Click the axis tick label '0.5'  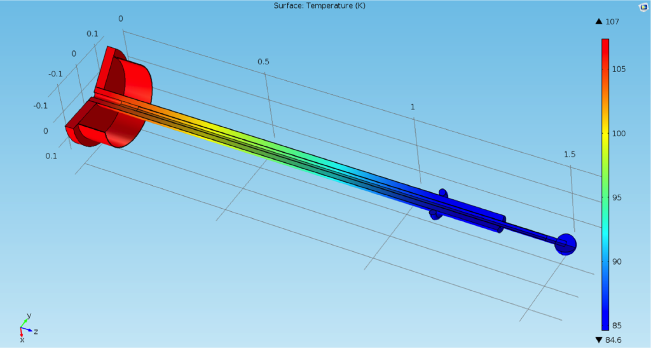[x=263, y=62]
